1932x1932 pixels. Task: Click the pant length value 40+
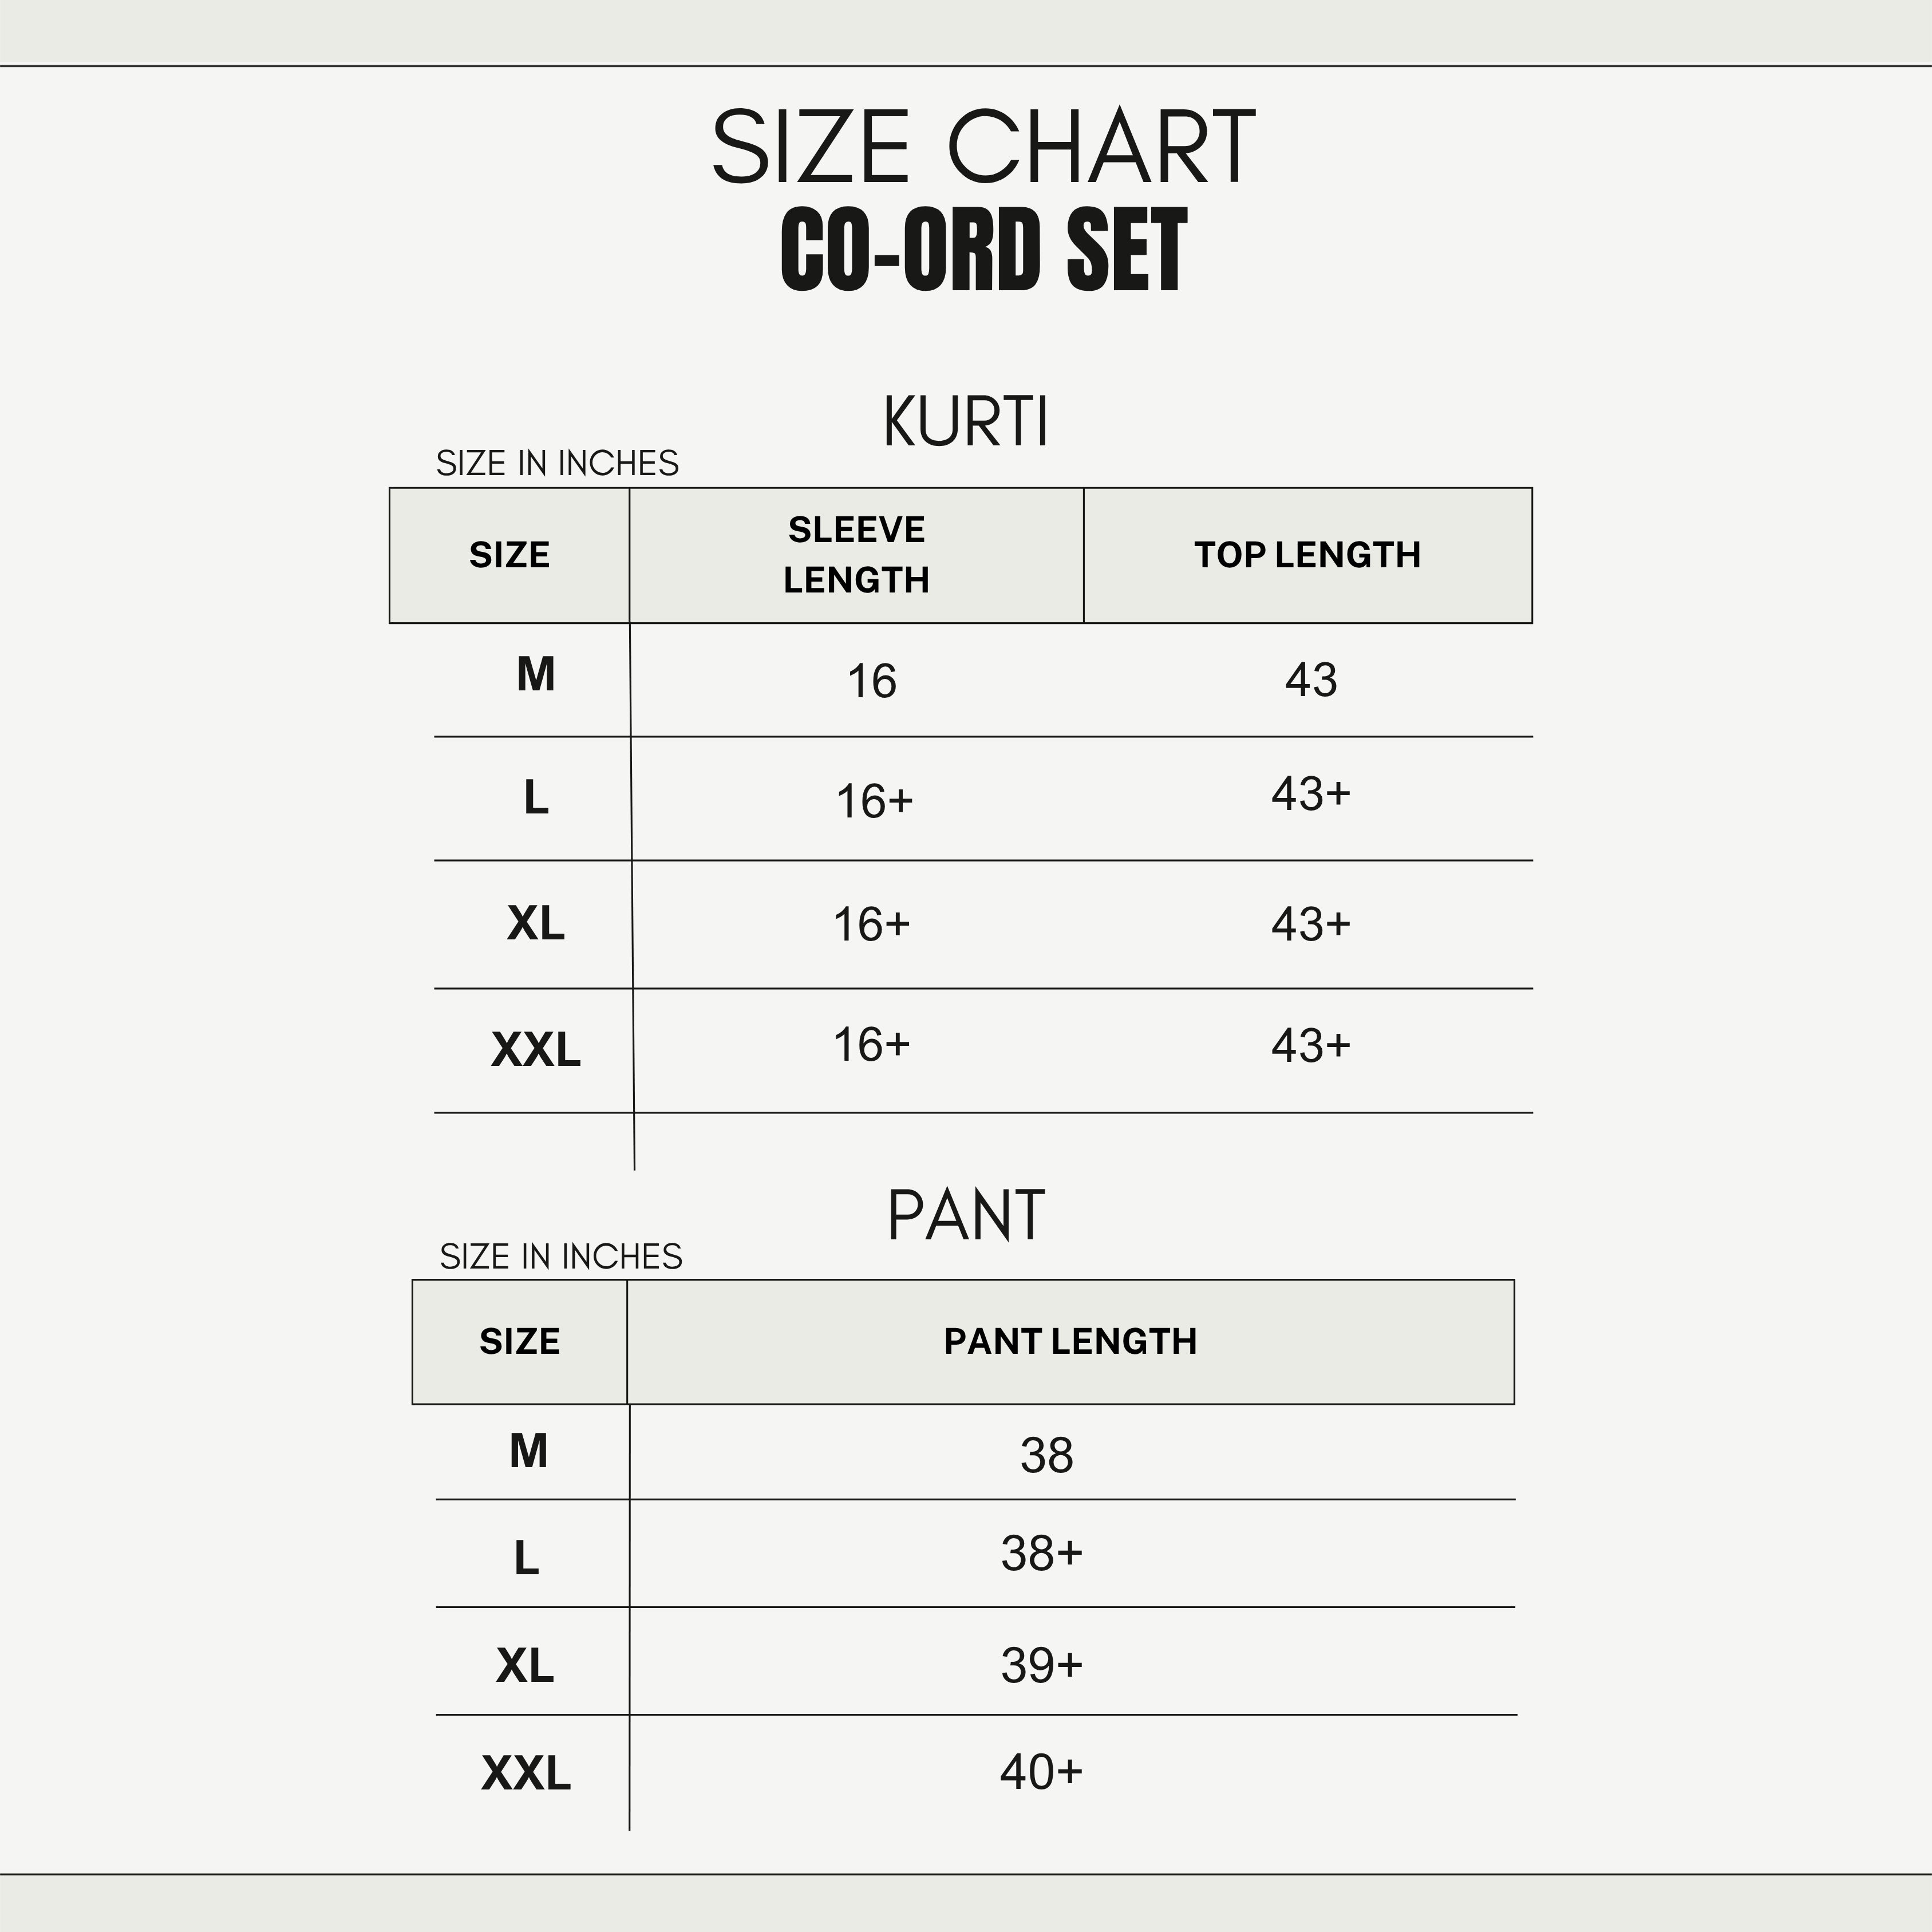[1041, 1772]
